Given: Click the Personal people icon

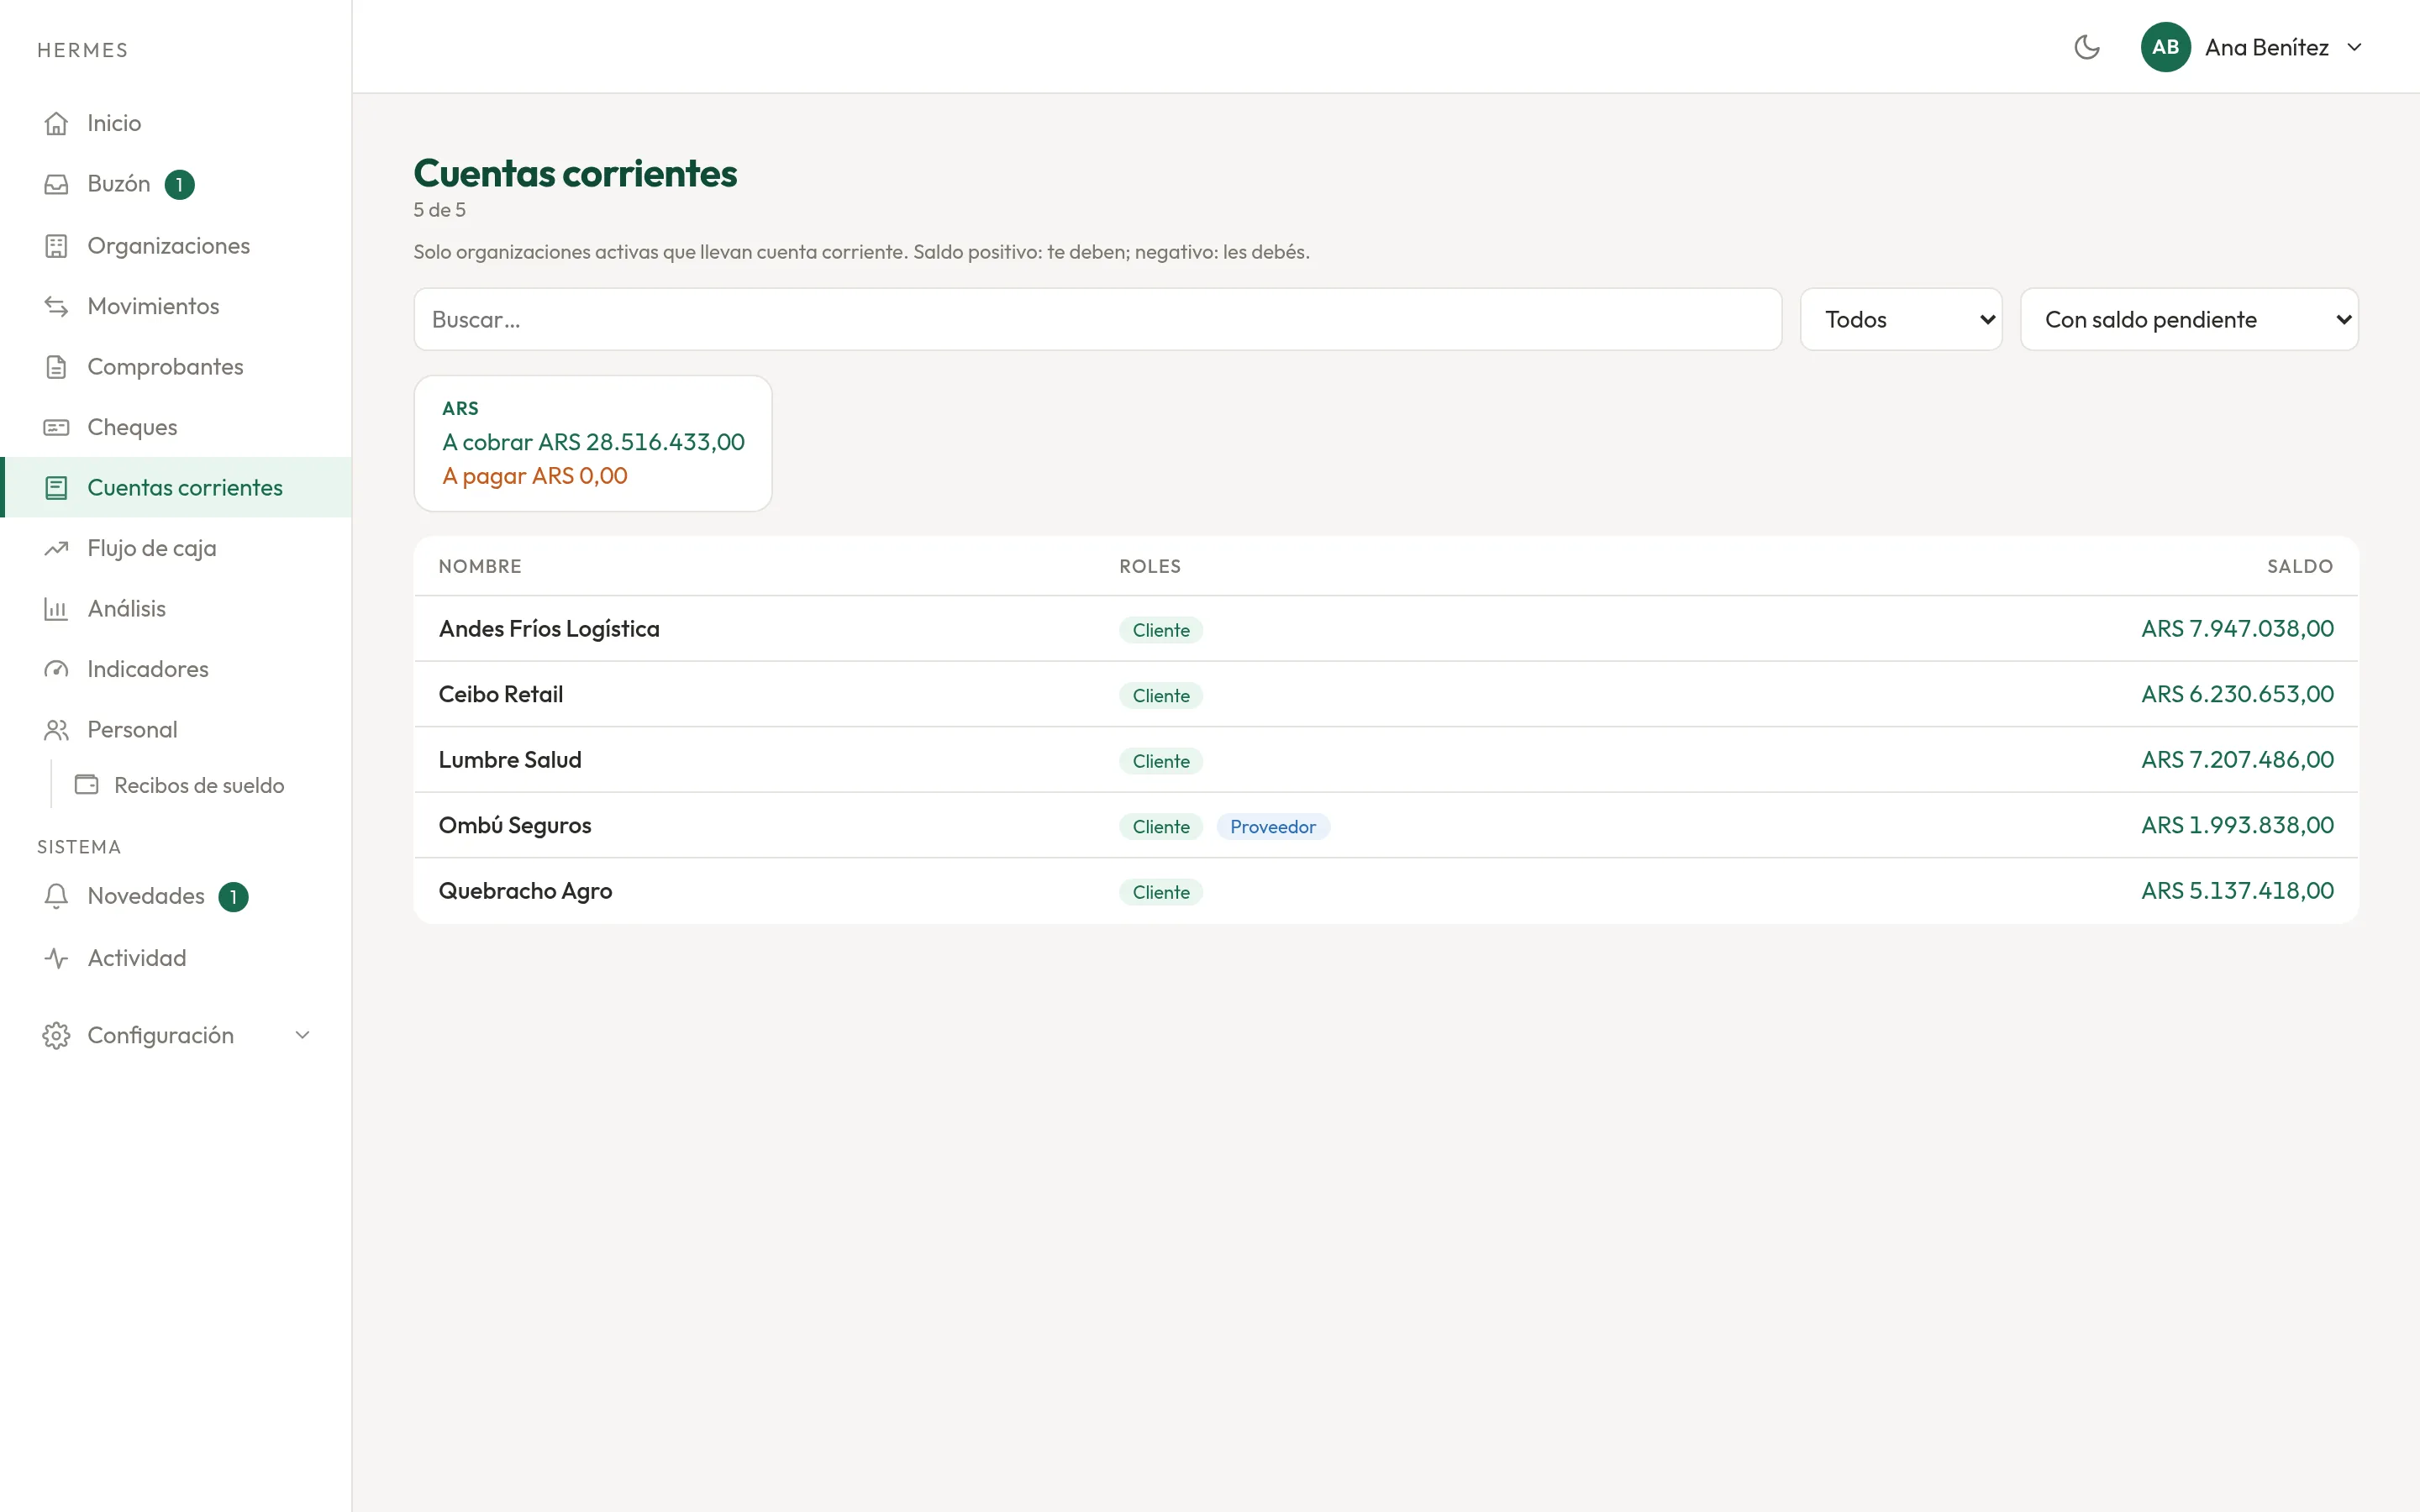Looking at the screenshot, I should coord(56,730).
